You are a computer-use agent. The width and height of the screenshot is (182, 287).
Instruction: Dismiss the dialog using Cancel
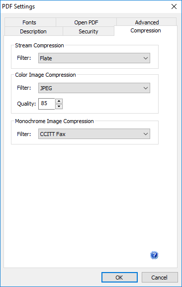click(x=160, y=278)
